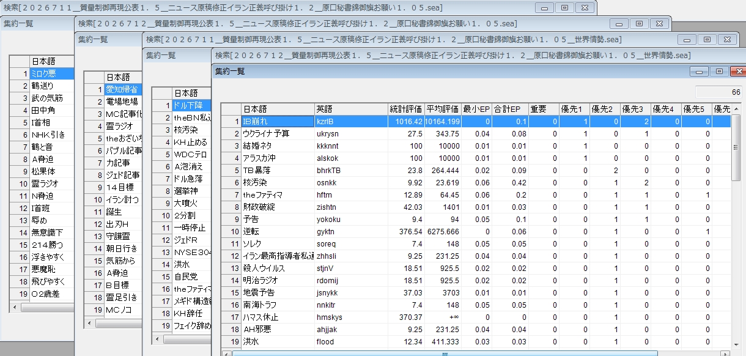This screenshot has width=746, height=356.
Task: Select the 守護霊 row
Action: 123,236
